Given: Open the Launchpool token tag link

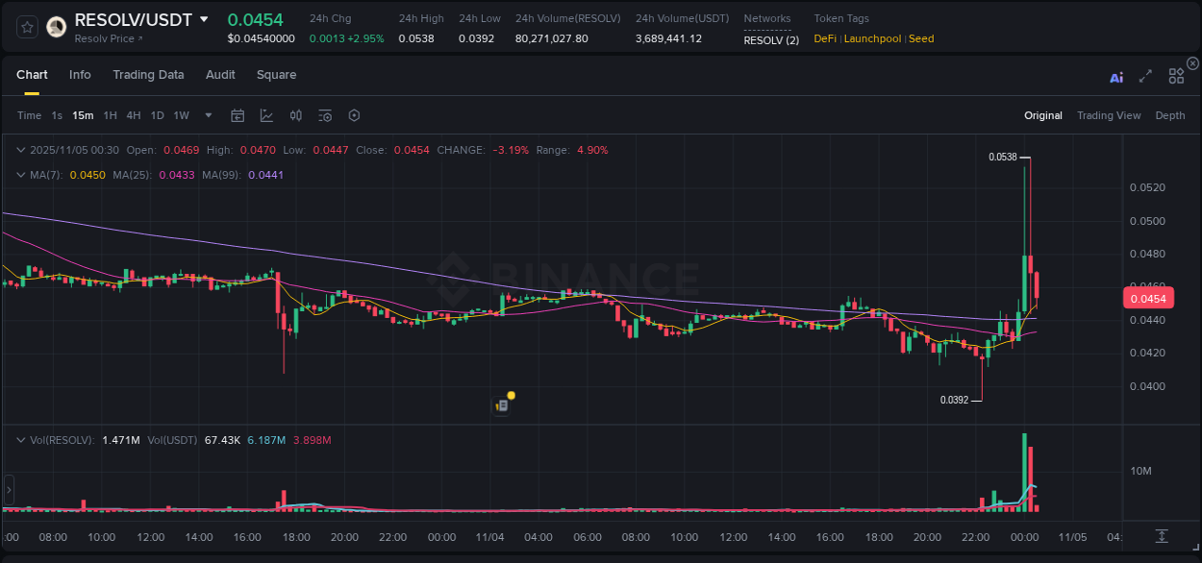Looking at the screenshot, I should tap(872, 38).
